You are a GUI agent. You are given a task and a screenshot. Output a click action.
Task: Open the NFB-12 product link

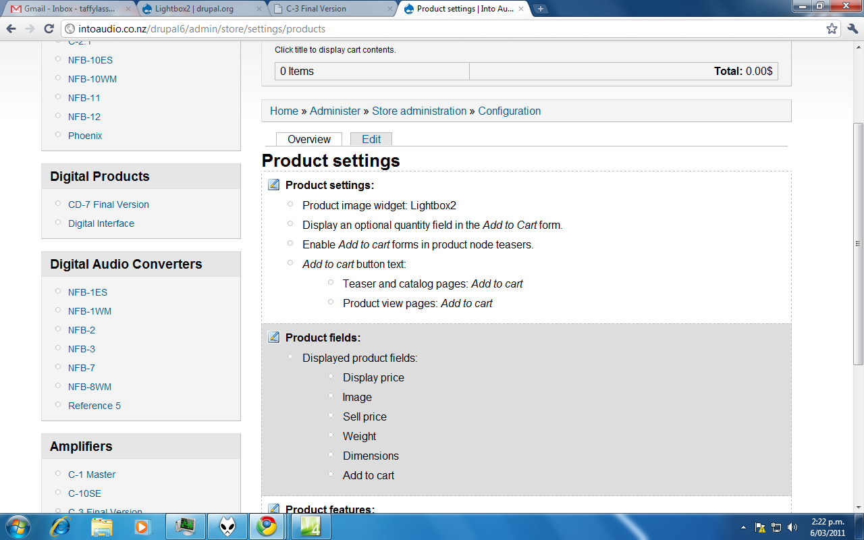(x=84, y=117)
